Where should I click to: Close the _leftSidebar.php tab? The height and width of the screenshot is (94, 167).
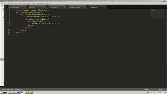85,7
